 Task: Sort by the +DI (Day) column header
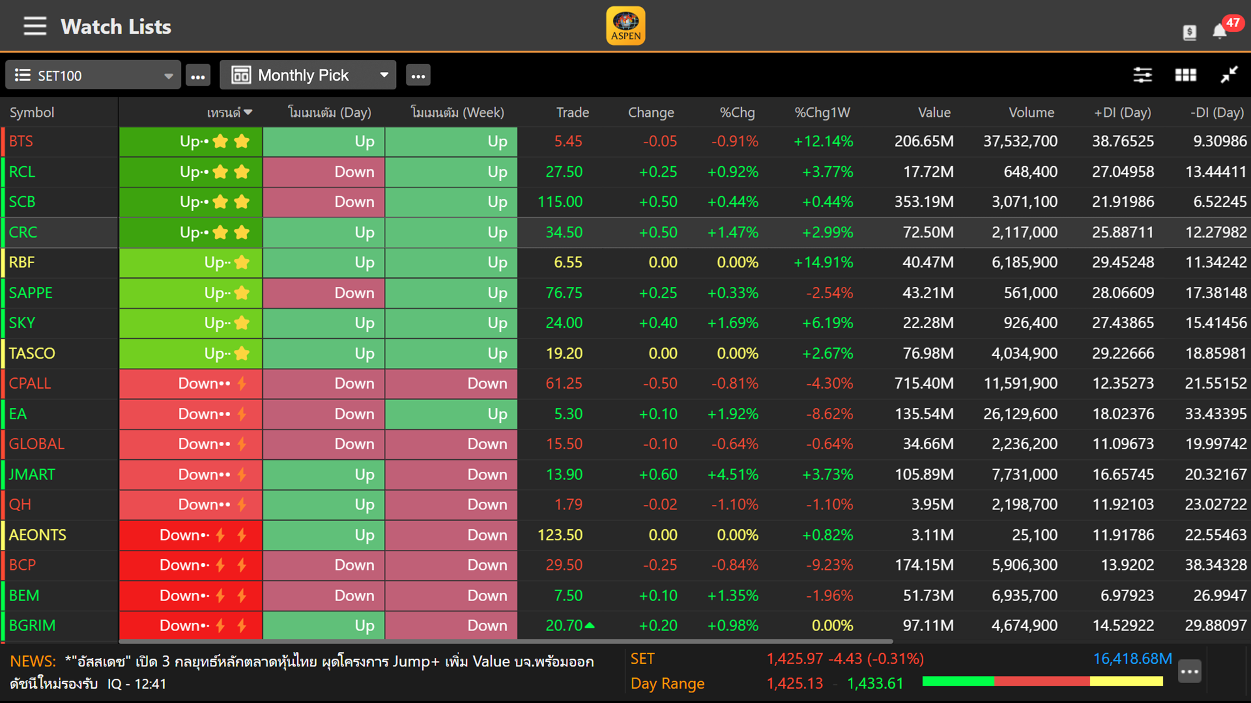[x=1122, y=112]
